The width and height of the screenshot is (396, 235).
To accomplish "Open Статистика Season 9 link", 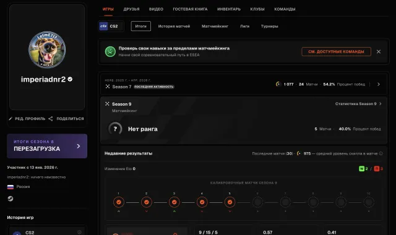I will pyautogui.click(x=358, y=104).
